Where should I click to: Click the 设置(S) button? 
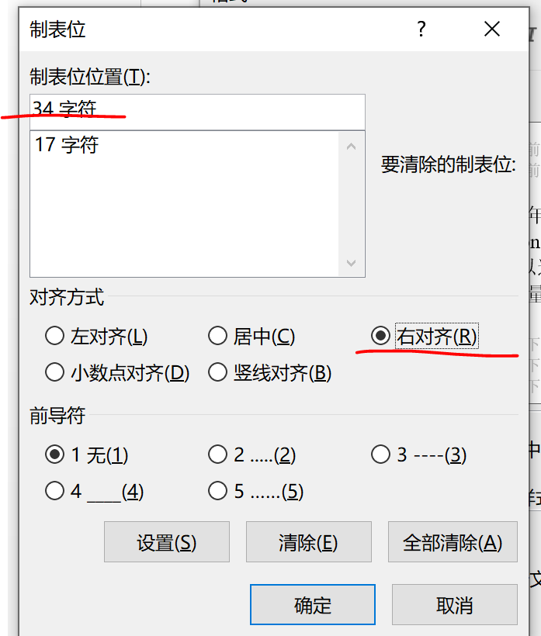coord(166,541)
